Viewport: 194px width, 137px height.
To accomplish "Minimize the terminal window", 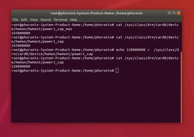I will click(x=169, y=13).
